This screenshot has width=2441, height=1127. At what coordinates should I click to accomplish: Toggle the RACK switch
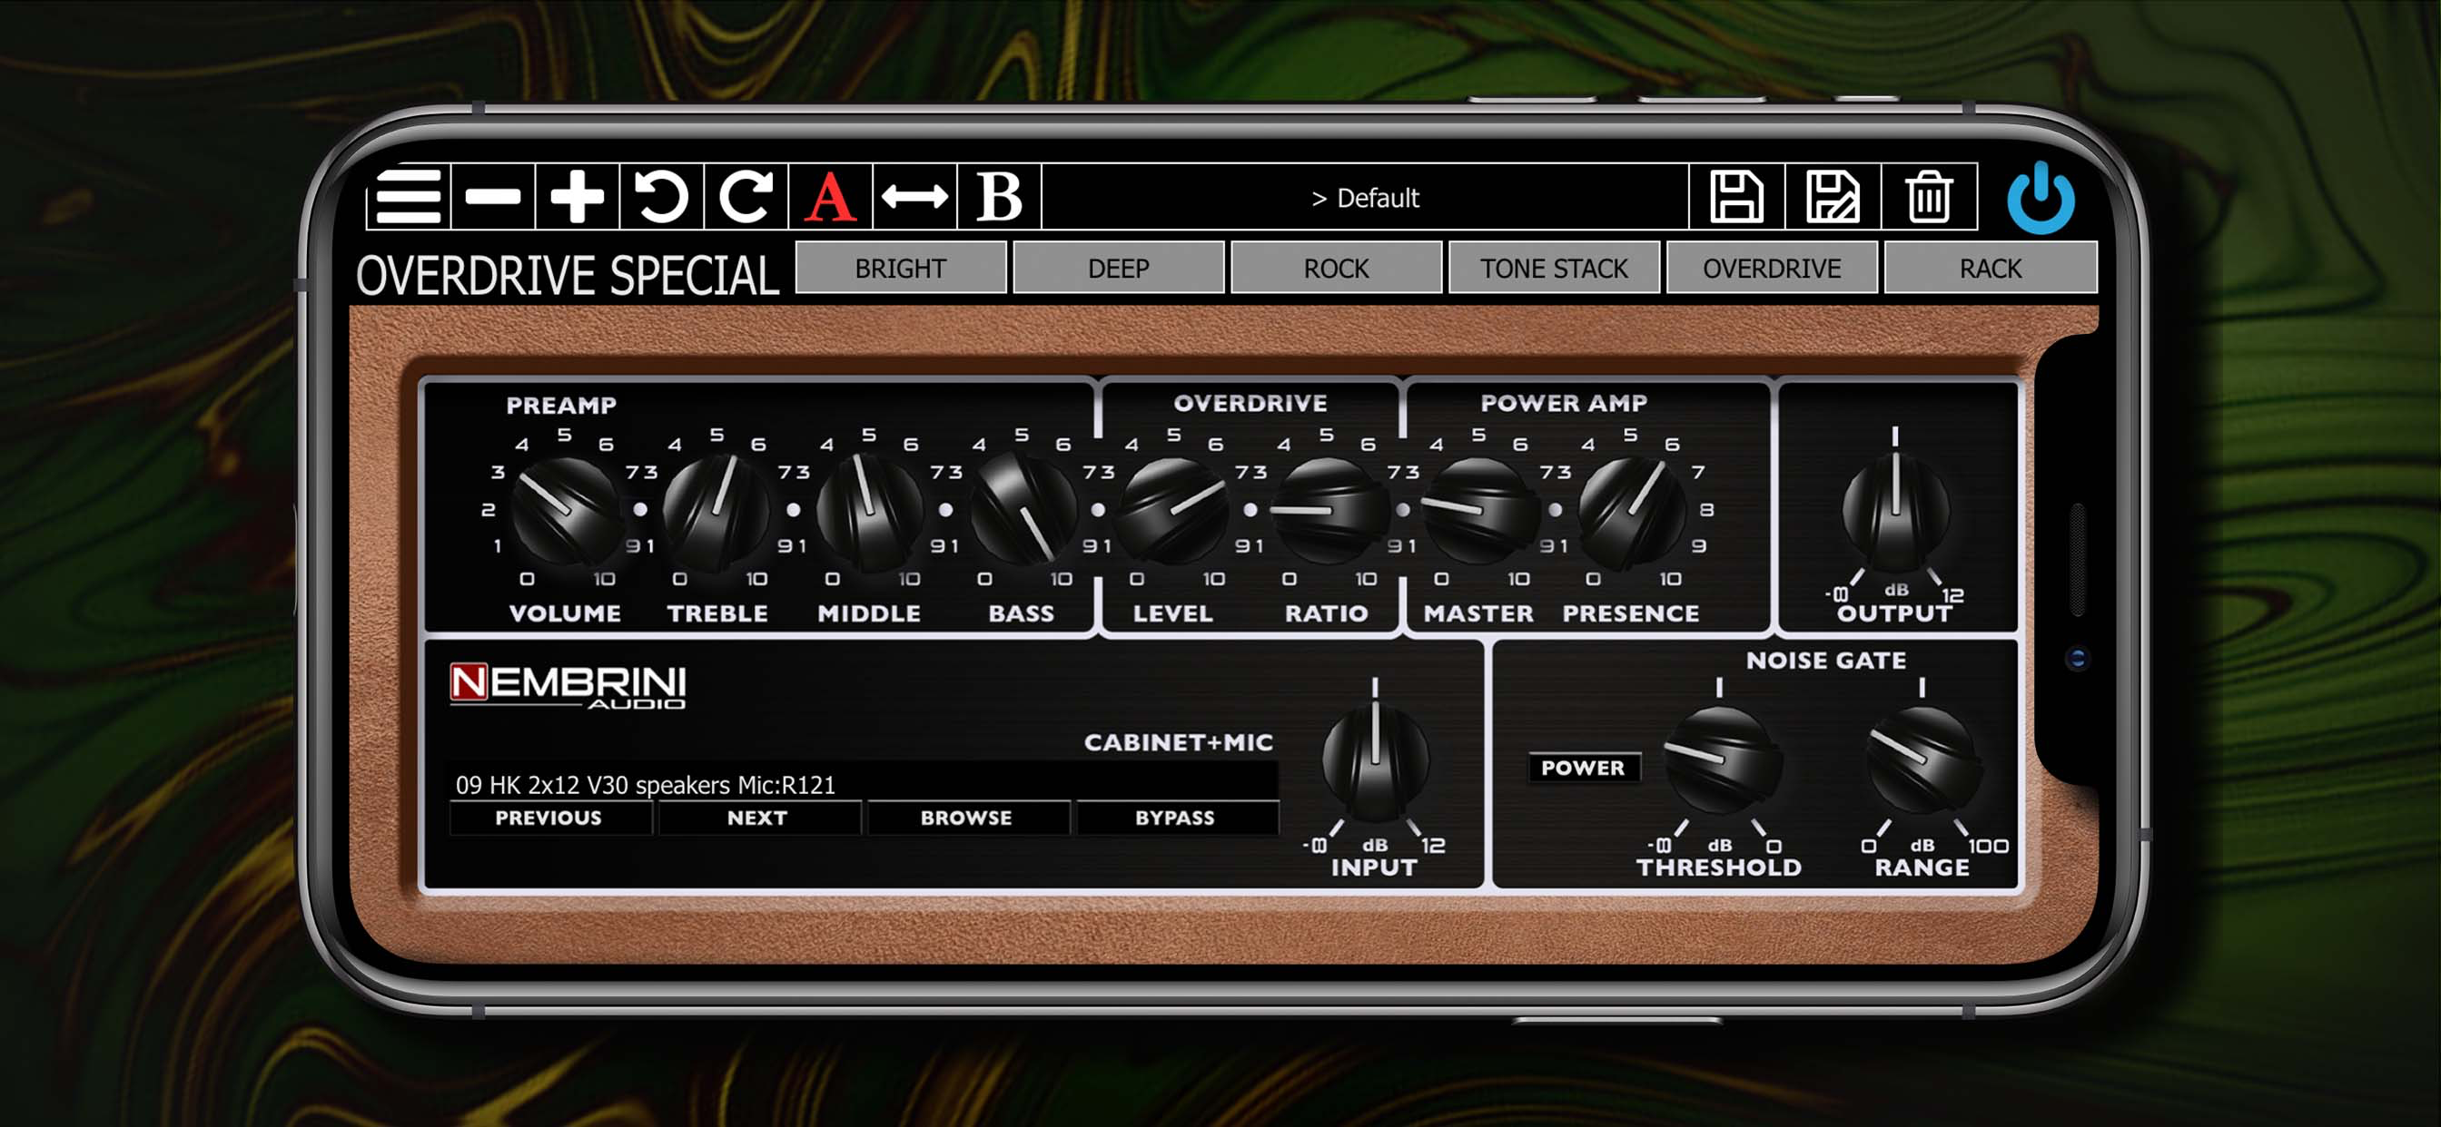point(1990,268)
